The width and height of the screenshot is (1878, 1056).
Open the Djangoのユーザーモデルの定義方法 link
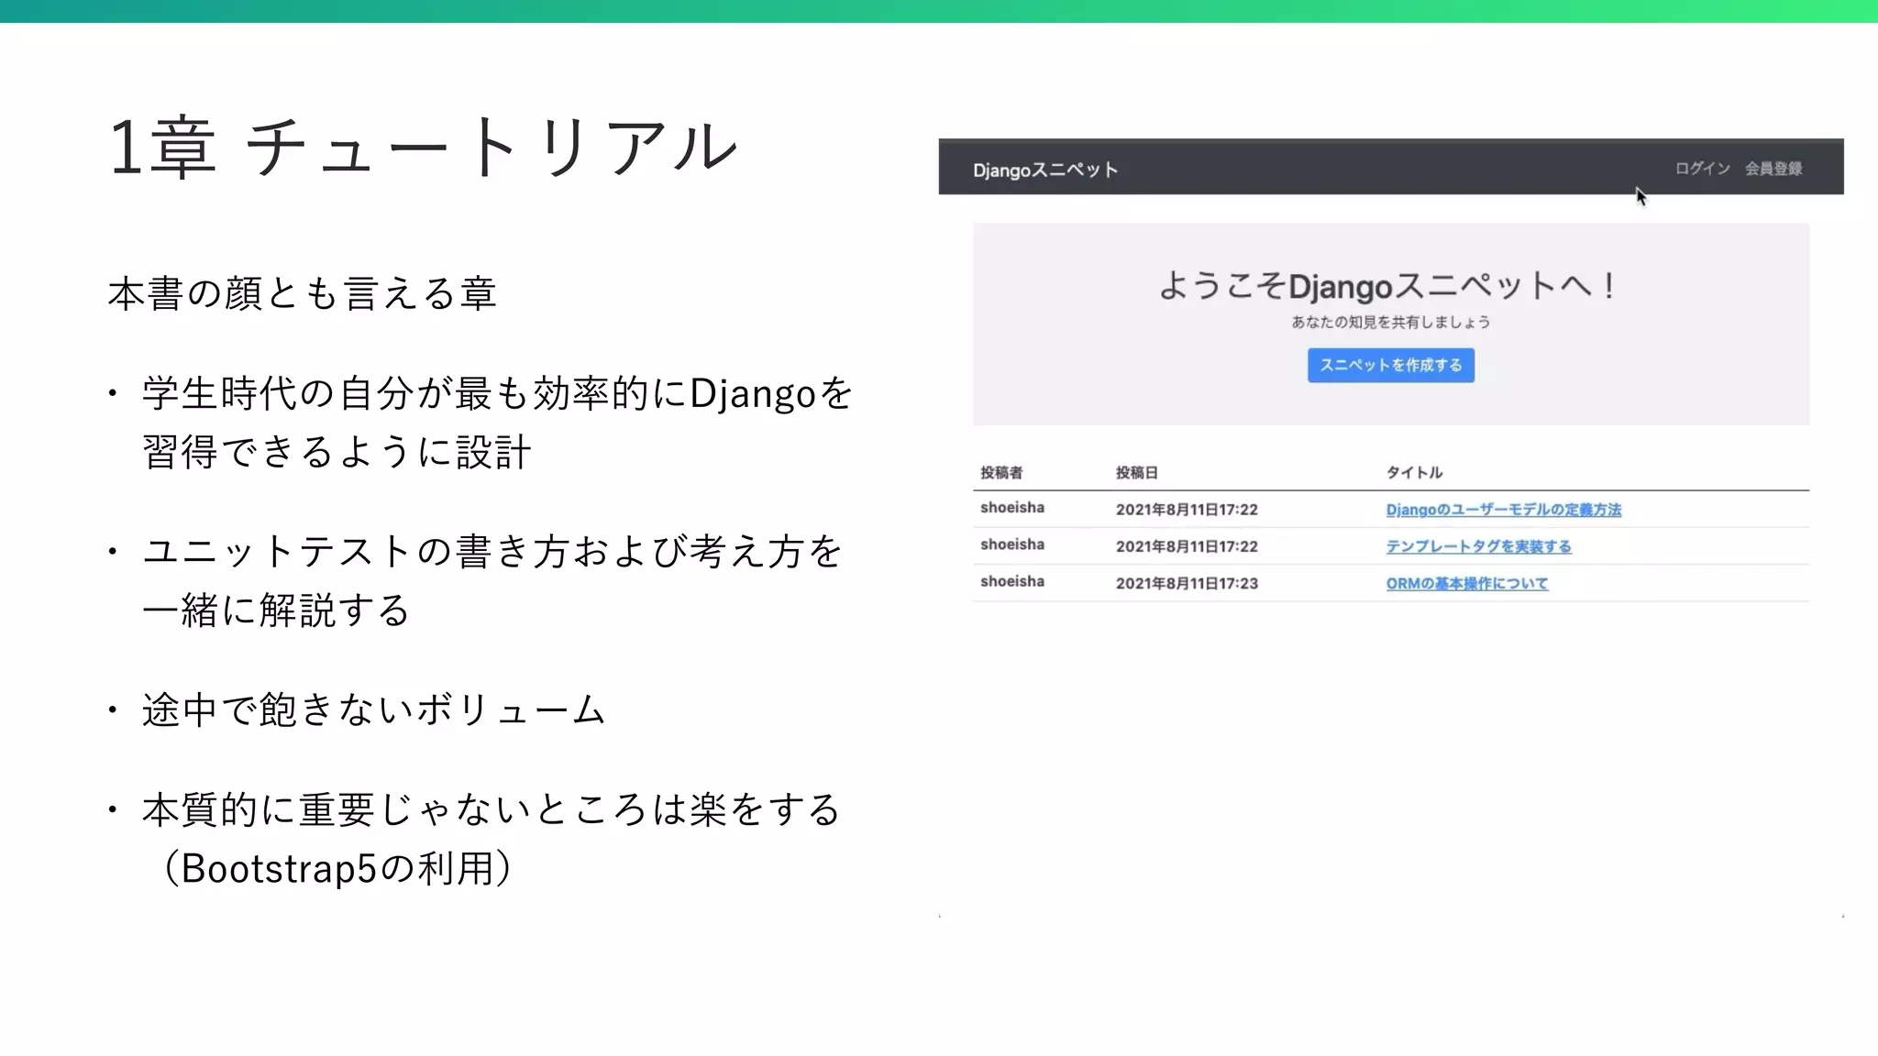[x=1503, y=510]
